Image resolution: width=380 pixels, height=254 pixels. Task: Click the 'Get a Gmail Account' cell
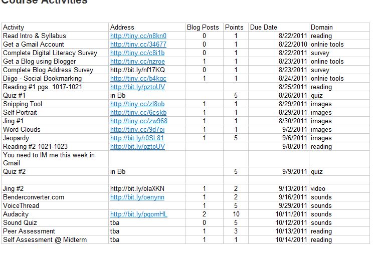(55, 44)
